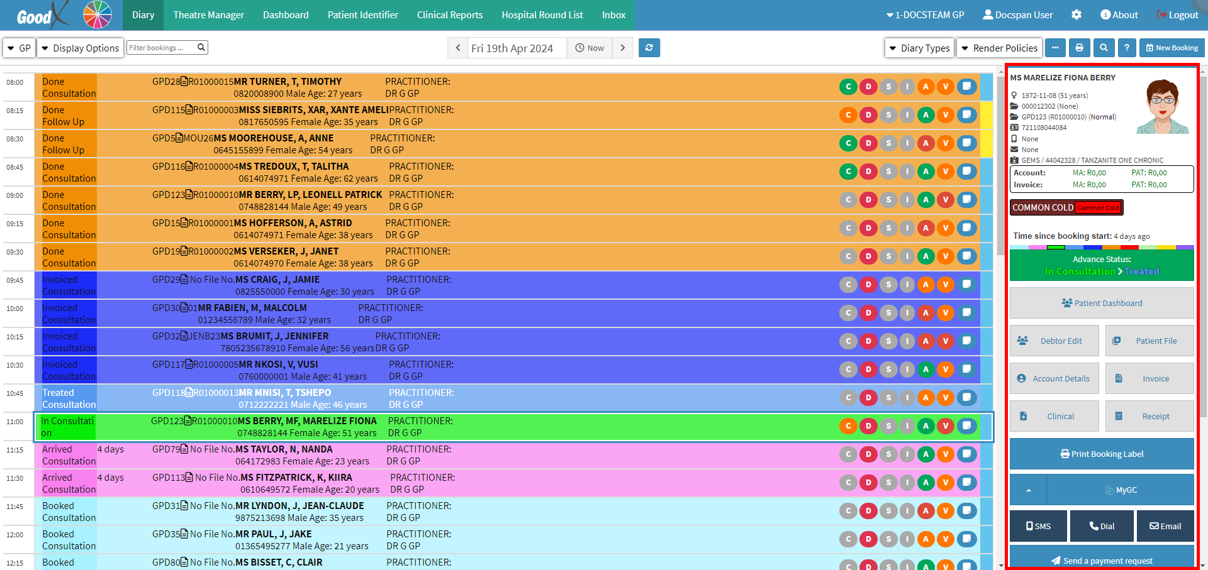This screenshot has height=570, width=1208.
Task: Open the search magnifier in the toolbar
Action: click(1104, 48)
